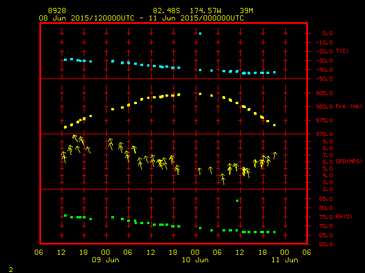This screenshot has width=365, height=273.
Task: Select the Pre (mb) pressure axis label
Action: point(348,106)
